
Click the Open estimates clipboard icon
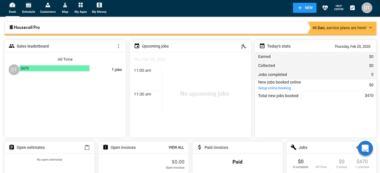[x=11, y=147]
